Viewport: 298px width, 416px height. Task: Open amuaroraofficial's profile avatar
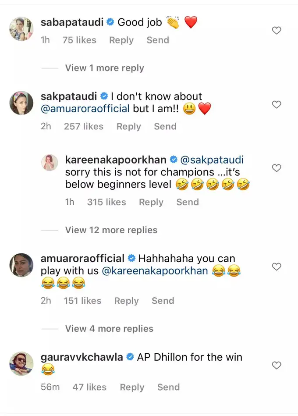21,265
